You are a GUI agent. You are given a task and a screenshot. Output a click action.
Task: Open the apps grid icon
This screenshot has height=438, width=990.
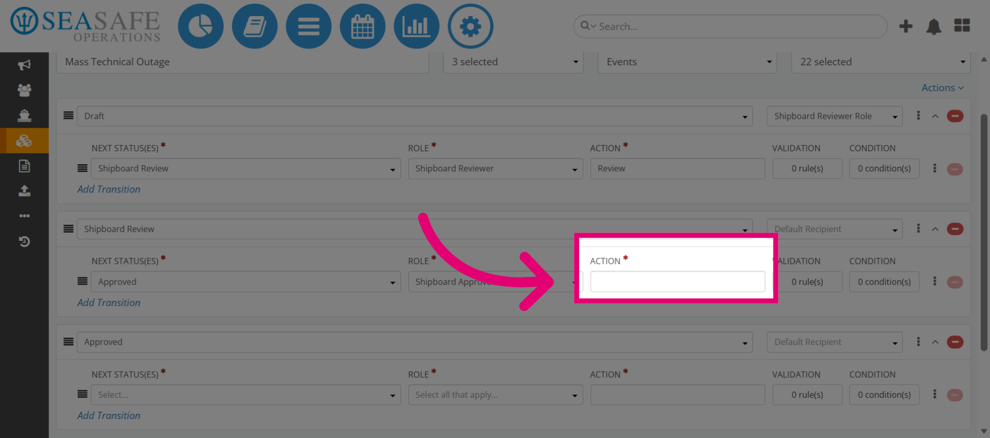tap(962, 25)
